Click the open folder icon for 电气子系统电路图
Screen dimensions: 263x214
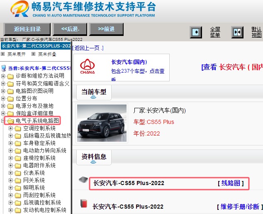(x=10, y=121)
